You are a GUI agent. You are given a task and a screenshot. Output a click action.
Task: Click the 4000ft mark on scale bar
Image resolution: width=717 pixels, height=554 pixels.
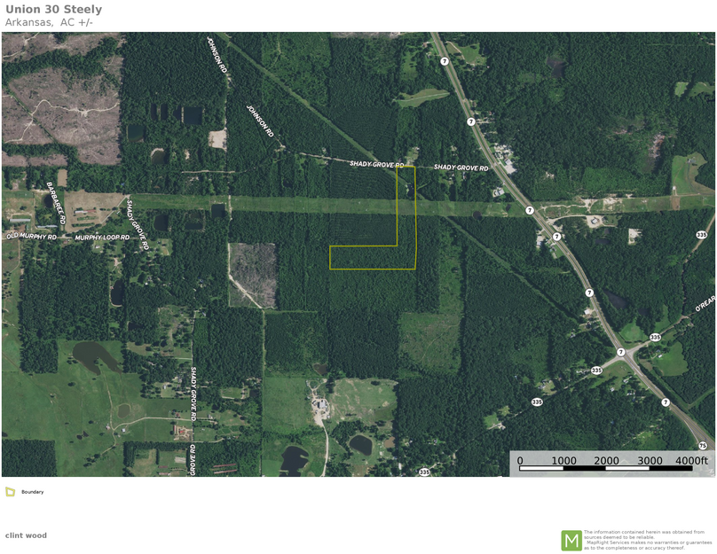coord(691,461)
